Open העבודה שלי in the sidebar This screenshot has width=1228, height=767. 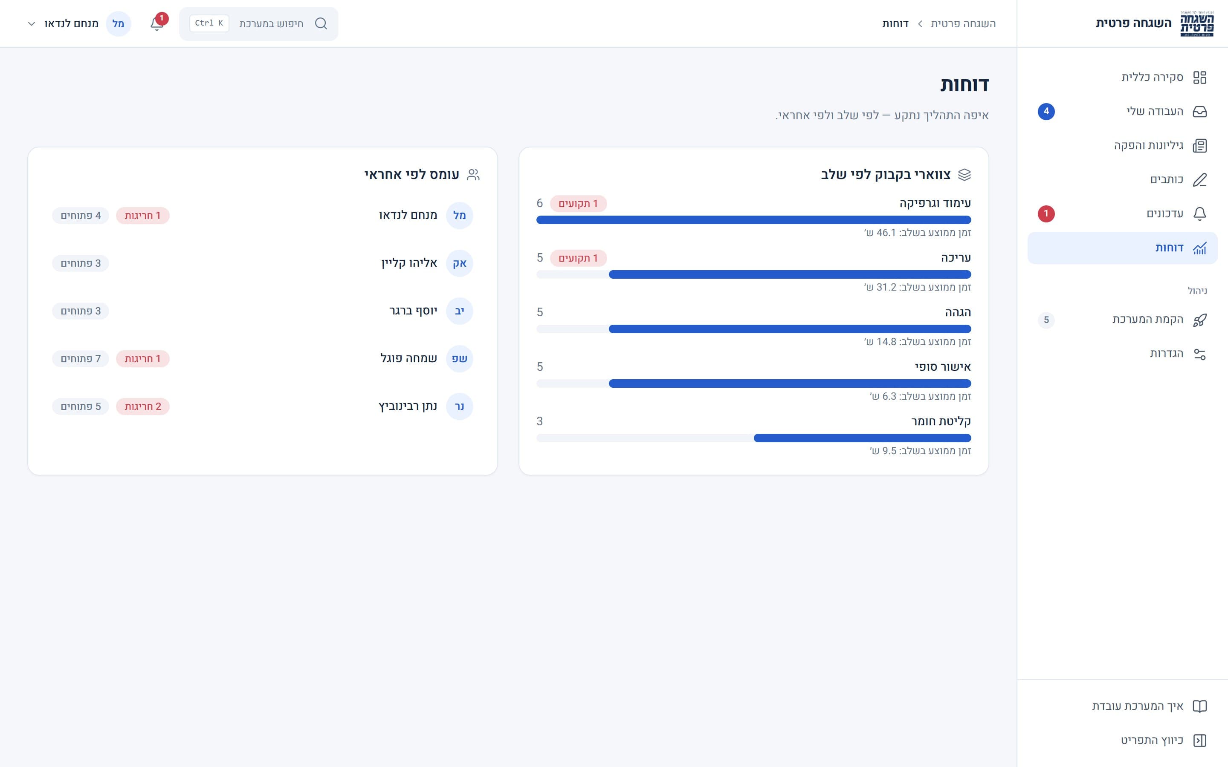click(1122, 112)
